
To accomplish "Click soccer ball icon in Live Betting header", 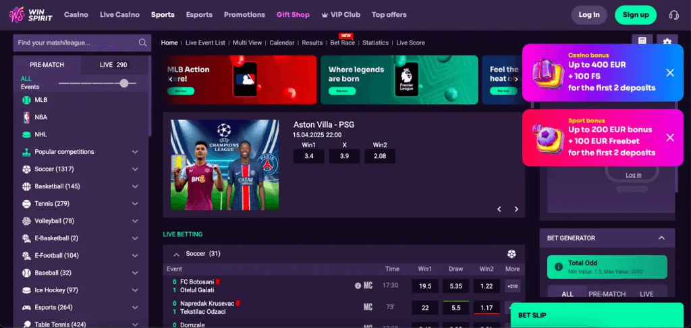I will (512, 254).
